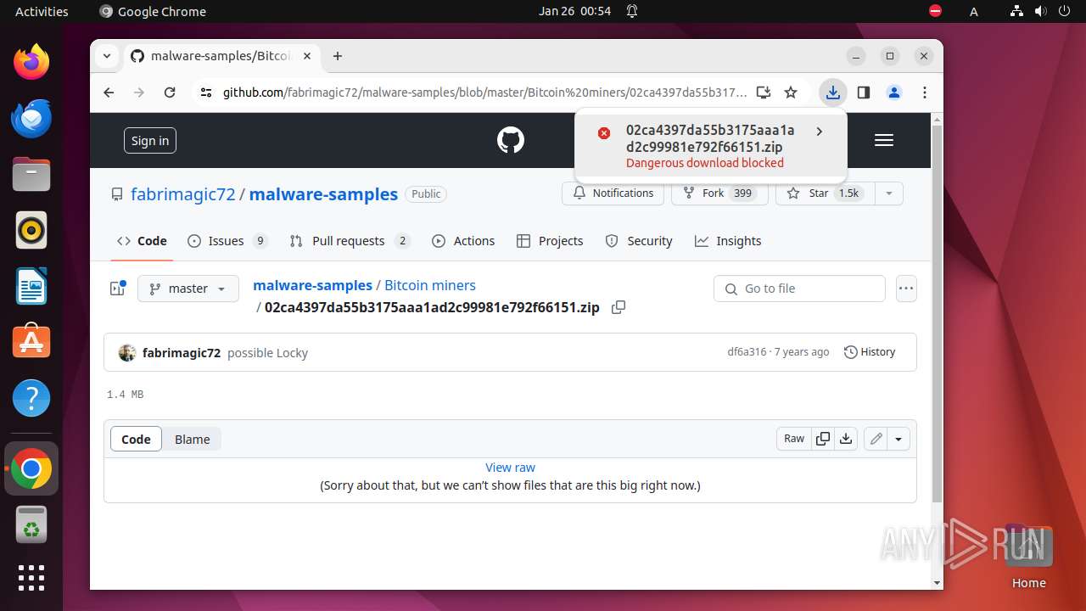1086x611 pixels.
Task: Show Applications grid in the dock
Action: click(31, 578)
